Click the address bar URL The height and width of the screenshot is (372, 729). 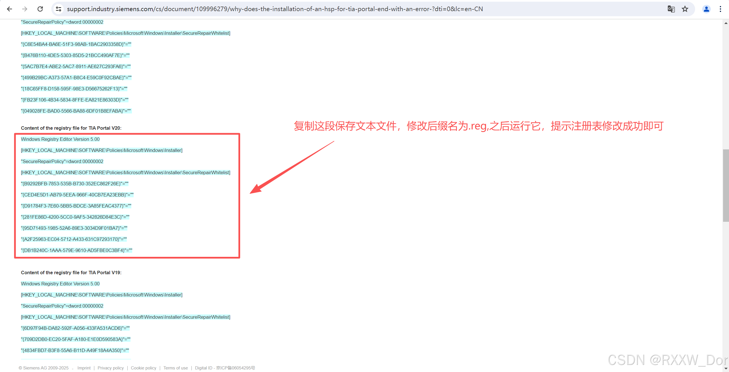[275, 9]
